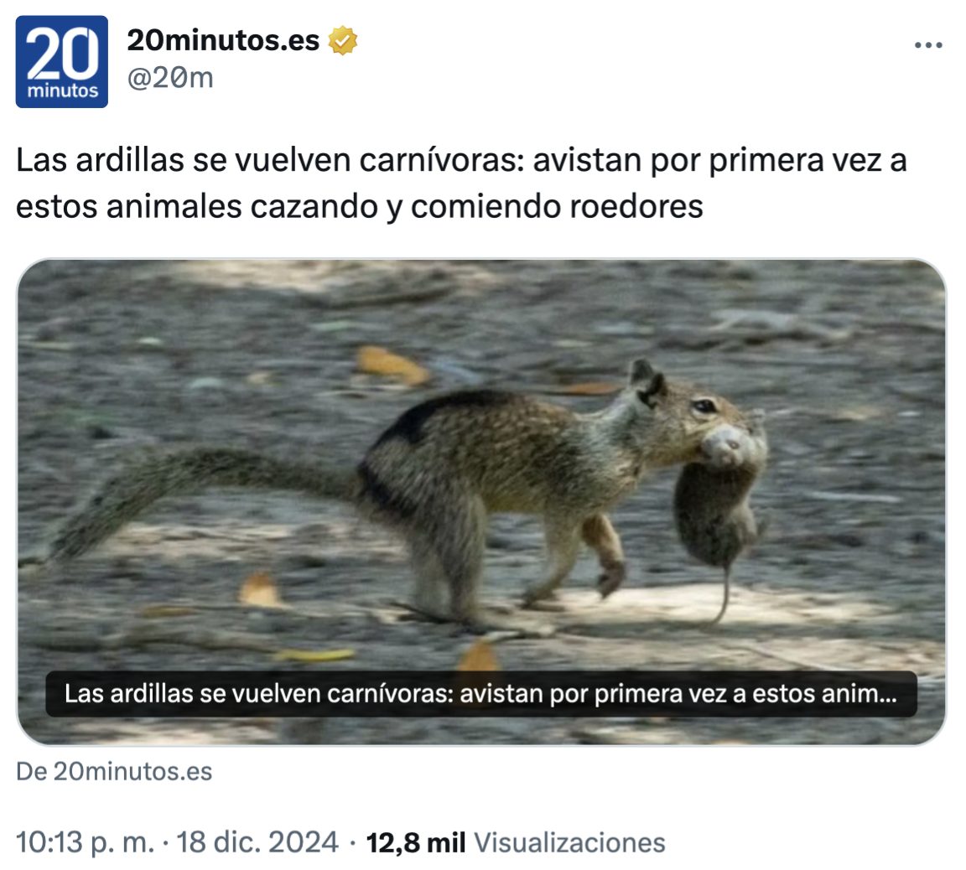Click the dark caption overlay on the image
Viewport: 966px width, 870px height.
(x=481, y=694)
